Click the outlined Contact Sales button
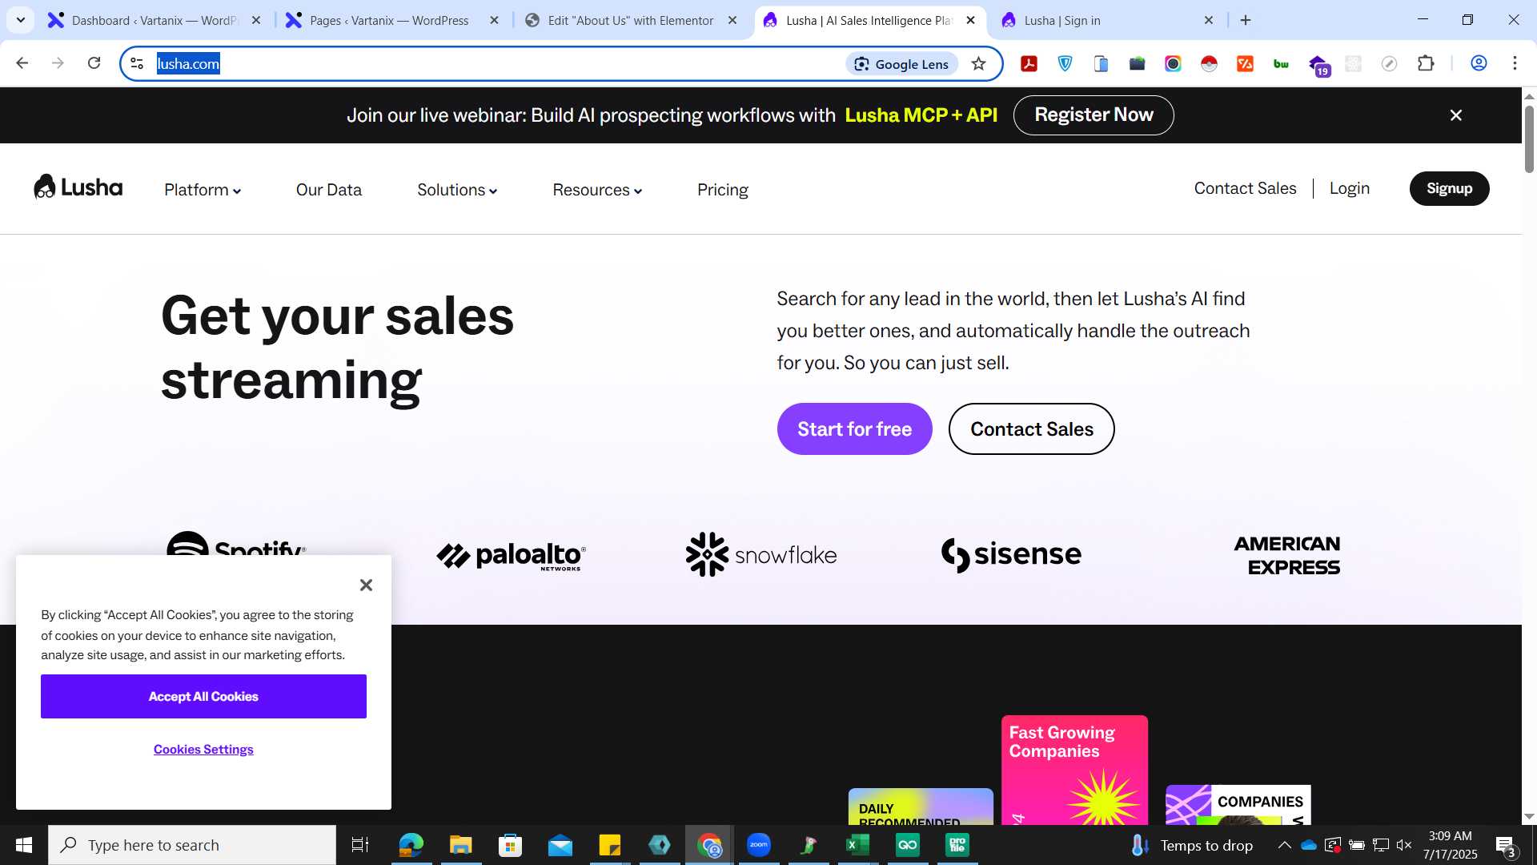1537x865 pixels. (x=1031, y=429)
